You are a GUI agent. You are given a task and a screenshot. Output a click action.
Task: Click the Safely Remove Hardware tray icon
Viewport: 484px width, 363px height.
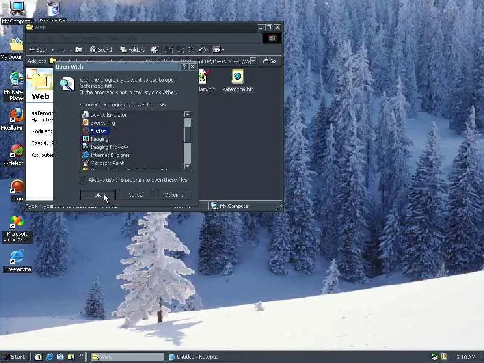pyautogui.click(x=435, y=357)
